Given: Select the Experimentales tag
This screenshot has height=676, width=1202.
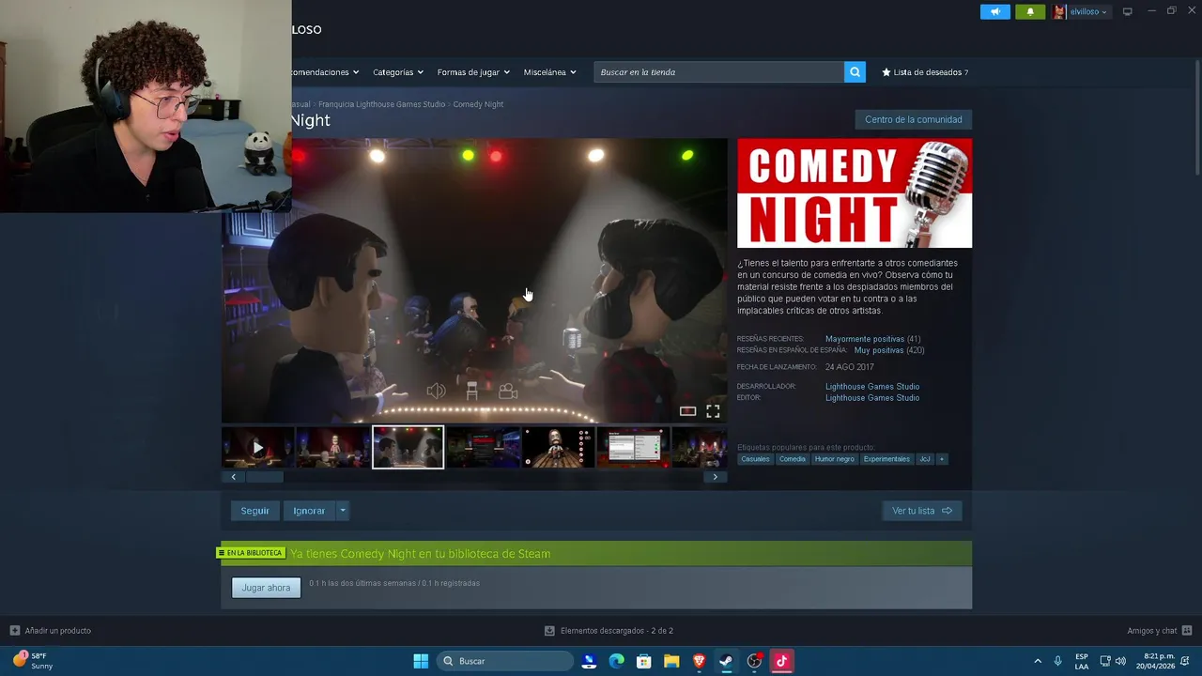Looking at the screenshot, I should coord(886,459).
